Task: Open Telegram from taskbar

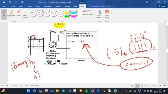Action: click(64, 91)
